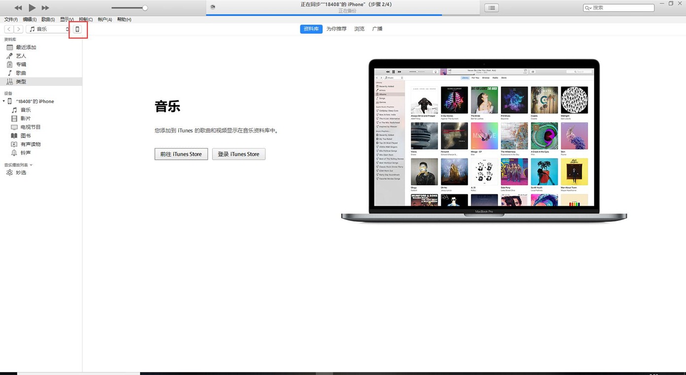Navigate forward with the right arrow

click(x=18, y=29)
